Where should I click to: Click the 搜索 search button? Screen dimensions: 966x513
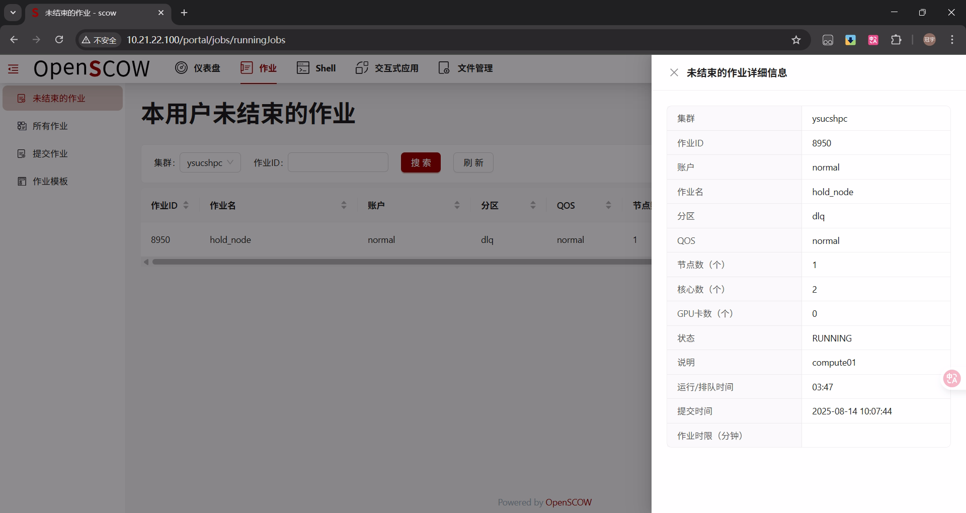coord(421,162)
